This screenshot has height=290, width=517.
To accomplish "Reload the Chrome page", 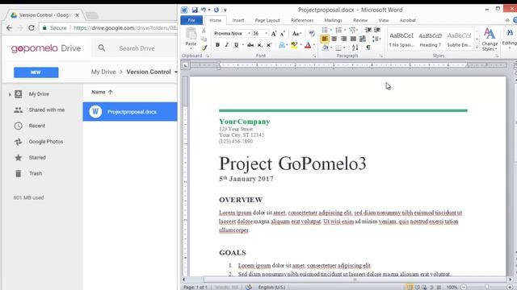I will coord(32,28).
